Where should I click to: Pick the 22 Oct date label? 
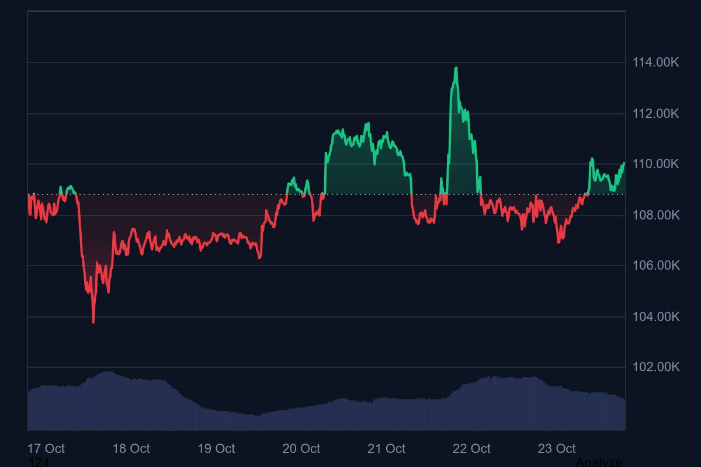(x=471, y=448)
